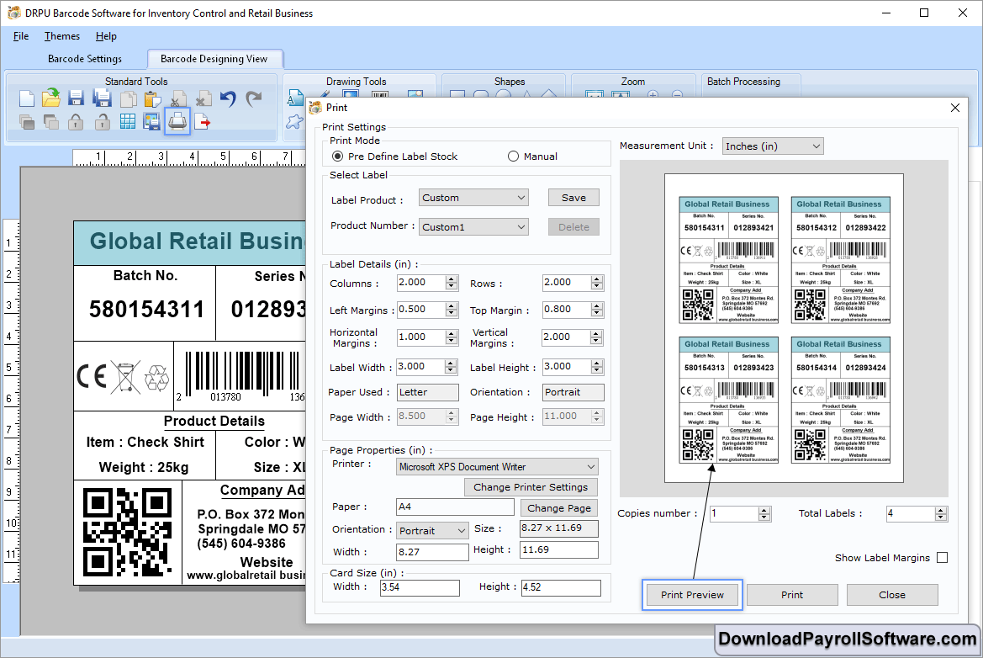This screenshot has width=983, height=658.
Task: Click the Save All double-floppy icon
Action: 103,98
